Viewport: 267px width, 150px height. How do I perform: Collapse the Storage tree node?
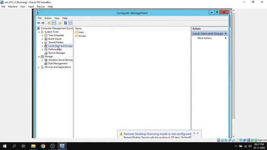(x=39, y=57)
